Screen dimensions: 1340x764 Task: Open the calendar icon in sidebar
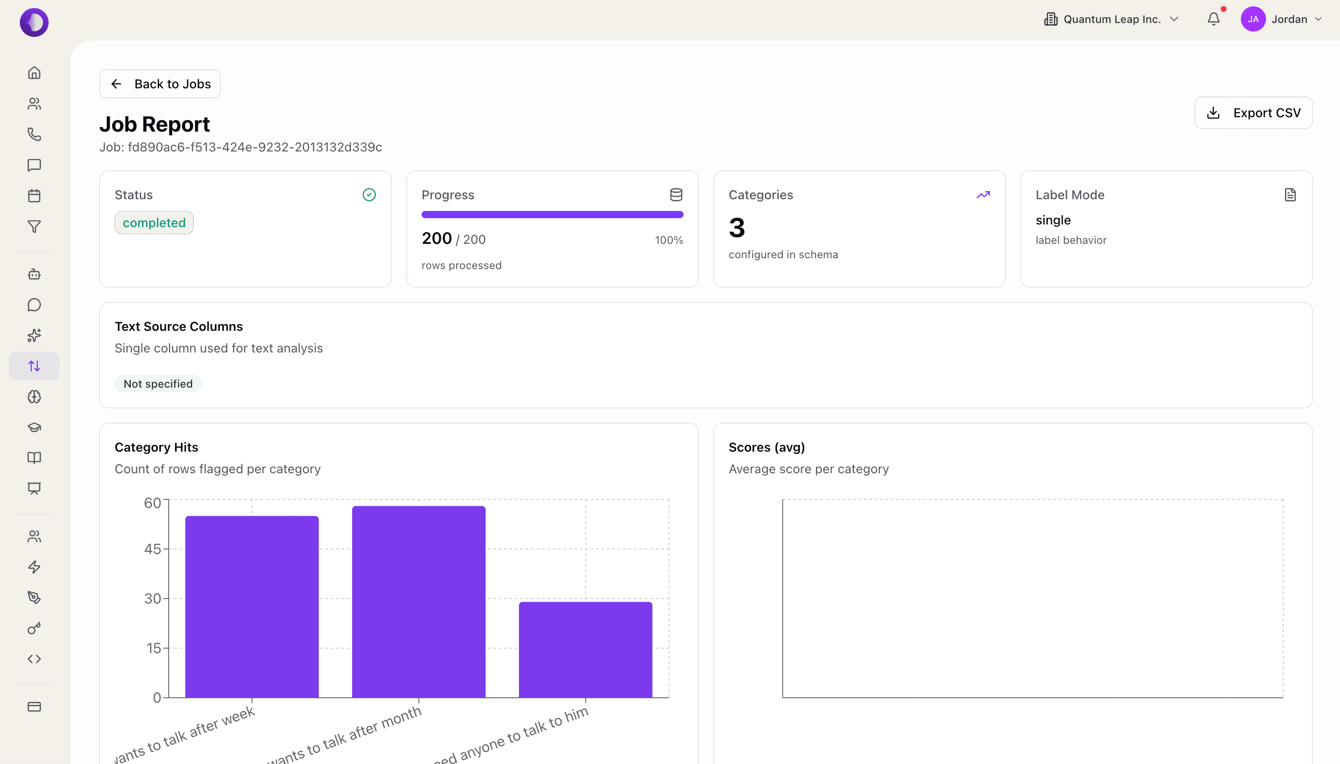coord(34,196)
